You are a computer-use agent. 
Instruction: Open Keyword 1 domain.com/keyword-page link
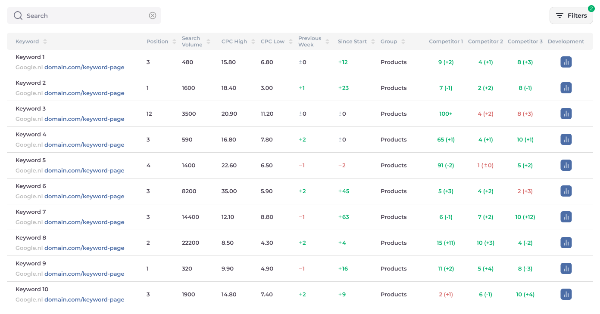pyautogui.click(x=84, y=68)
